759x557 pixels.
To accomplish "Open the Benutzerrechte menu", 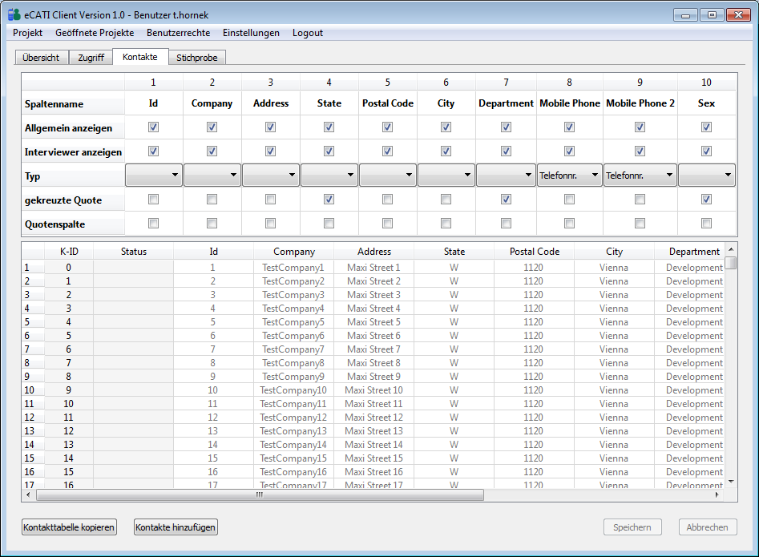I will tap(178, 33).
